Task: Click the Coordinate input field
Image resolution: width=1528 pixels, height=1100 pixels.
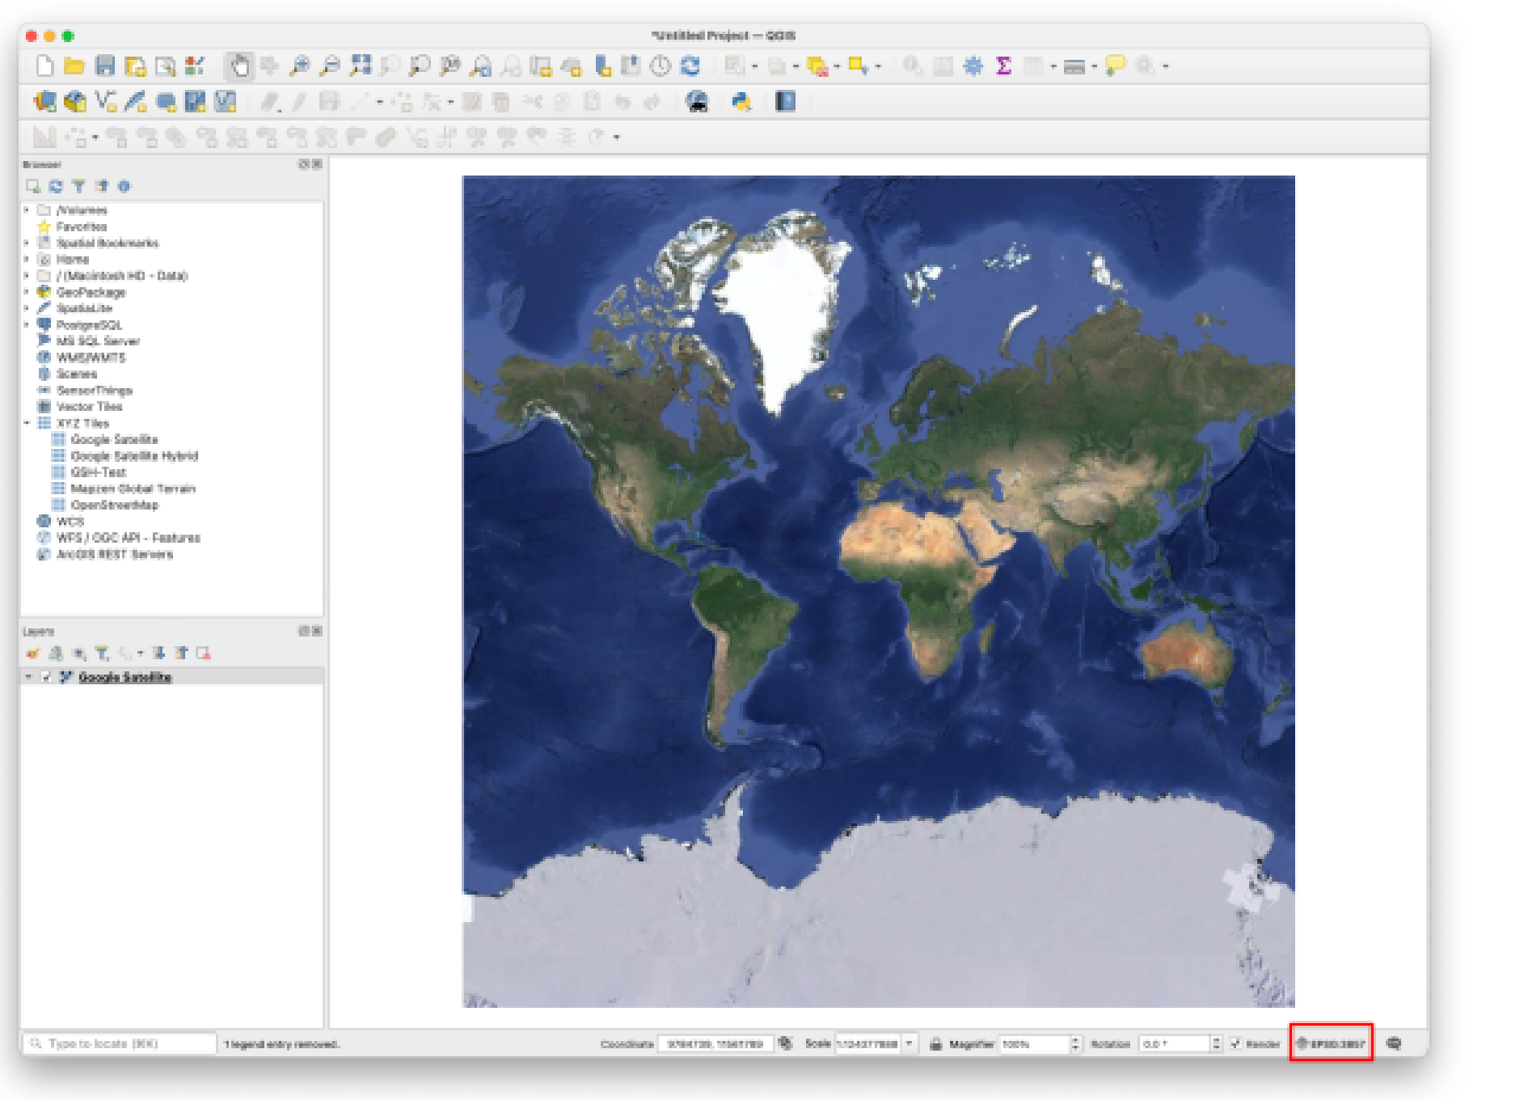Action: [x=715, y=1043]
